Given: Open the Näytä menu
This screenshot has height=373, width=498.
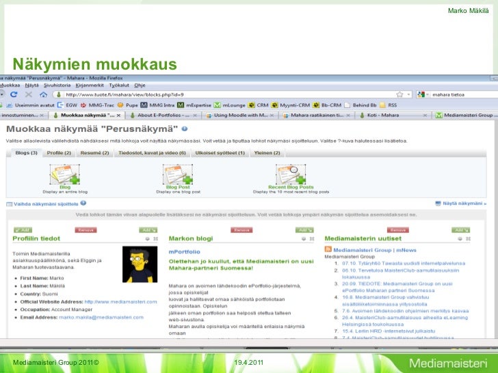Looking at the screenshot, I should (31, 85).
